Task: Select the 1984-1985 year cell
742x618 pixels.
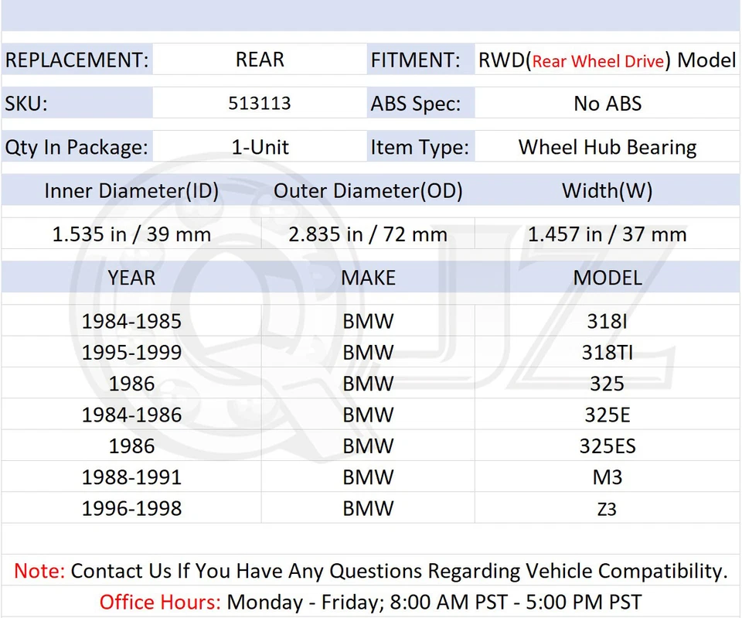Action: [131, 322]
